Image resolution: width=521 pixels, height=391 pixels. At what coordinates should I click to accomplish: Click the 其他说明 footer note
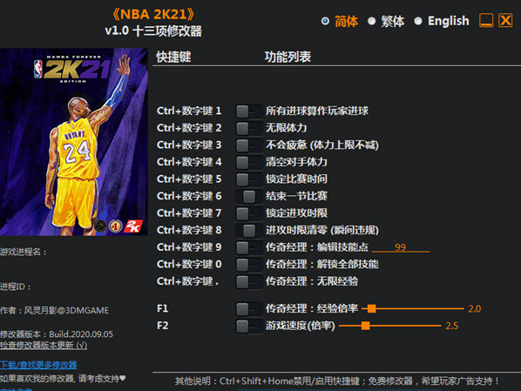click(336, 381)
